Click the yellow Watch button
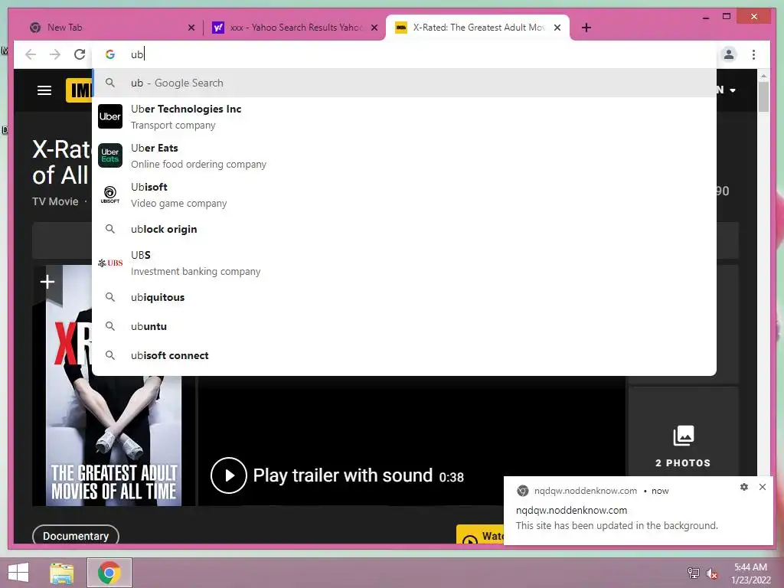The image size is (784, 588). 480,535
